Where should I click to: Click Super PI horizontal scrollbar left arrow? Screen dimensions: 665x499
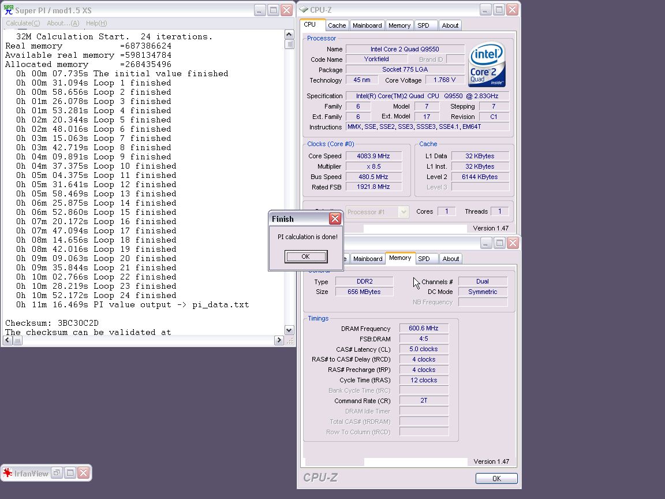8,340
